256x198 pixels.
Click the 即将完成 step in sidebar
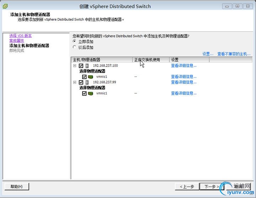(x=17, y=51)
